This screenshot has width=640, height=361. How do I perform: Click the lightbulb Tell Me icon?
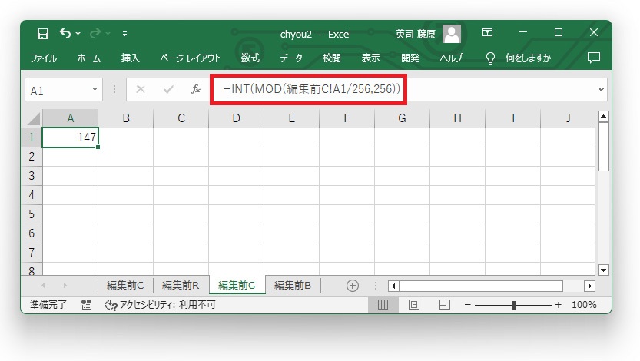pyautogui.click(x=490, y=58)
